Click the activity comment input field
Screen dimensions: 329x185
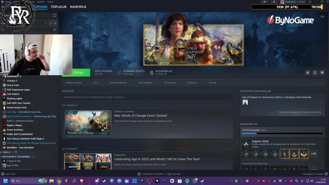click(148, 97)
